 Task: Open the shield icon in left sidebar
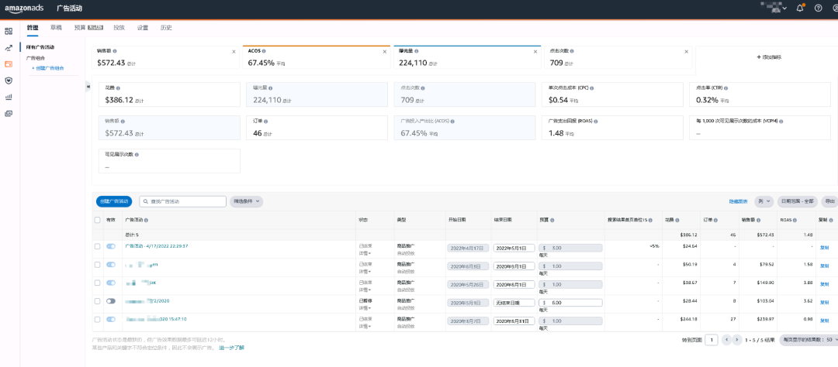pyautogui.click(x=9, y=81)
